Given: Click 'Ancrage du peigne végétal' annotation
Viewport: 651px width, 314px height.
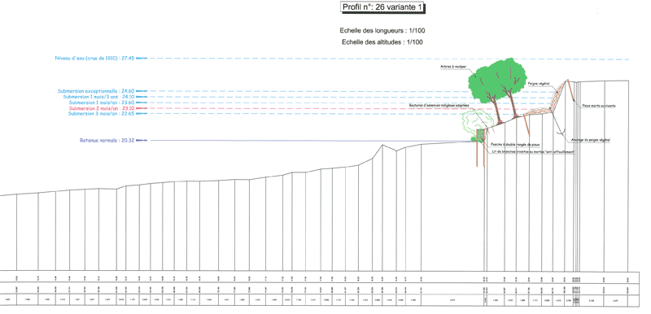Looking at the screenshot, I should (x=591, y=140).
